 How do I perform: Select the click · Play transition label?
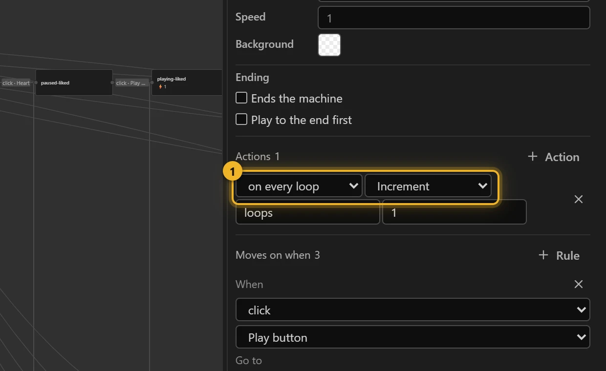pos(132,83)
